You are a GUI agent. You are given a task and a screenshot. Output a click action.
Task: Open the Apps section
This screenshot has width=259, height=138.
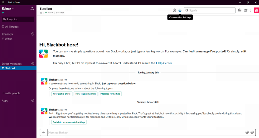point(5,101)
